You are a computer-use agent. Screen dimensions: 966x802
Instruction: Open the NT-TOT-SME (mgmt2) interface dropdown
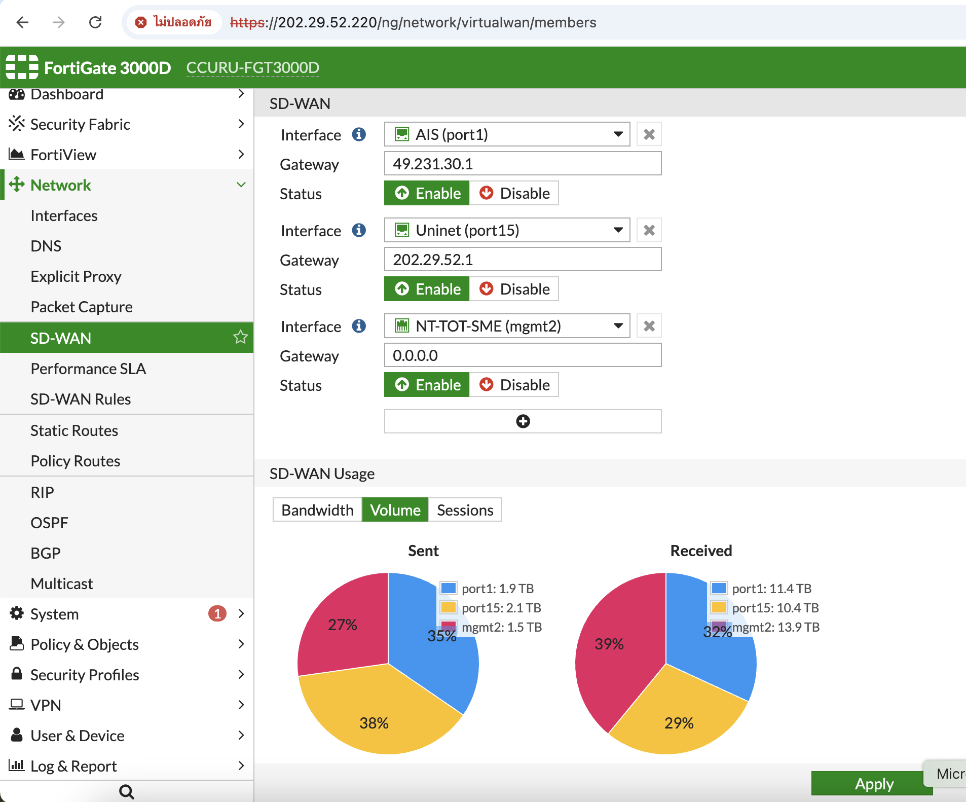pos(507,326)
